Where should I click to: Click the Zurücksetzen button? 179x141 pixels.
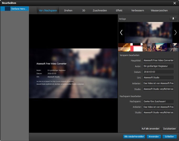coord(170,129)
